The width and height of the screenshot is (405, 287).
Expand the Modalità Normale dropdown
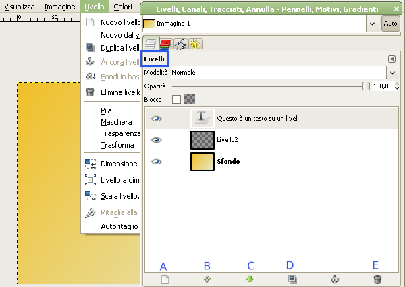point(391,71)
